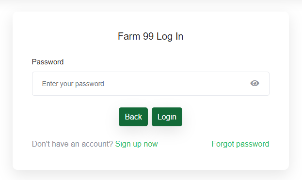Image resolution: width=302 pixels, height=180 pixels.
Task: Click the green Login button
Action: pyautogui.click(x=167, y=117)
